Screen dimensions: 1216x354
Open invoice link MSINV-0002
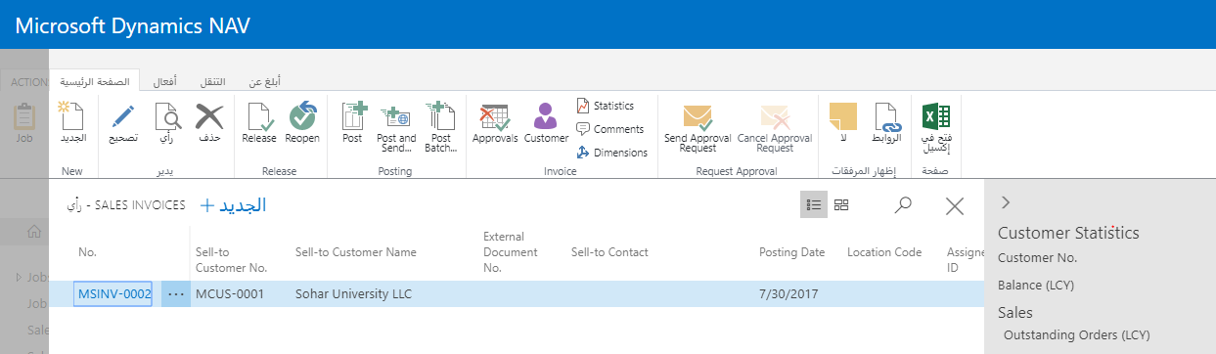point(113,293)
